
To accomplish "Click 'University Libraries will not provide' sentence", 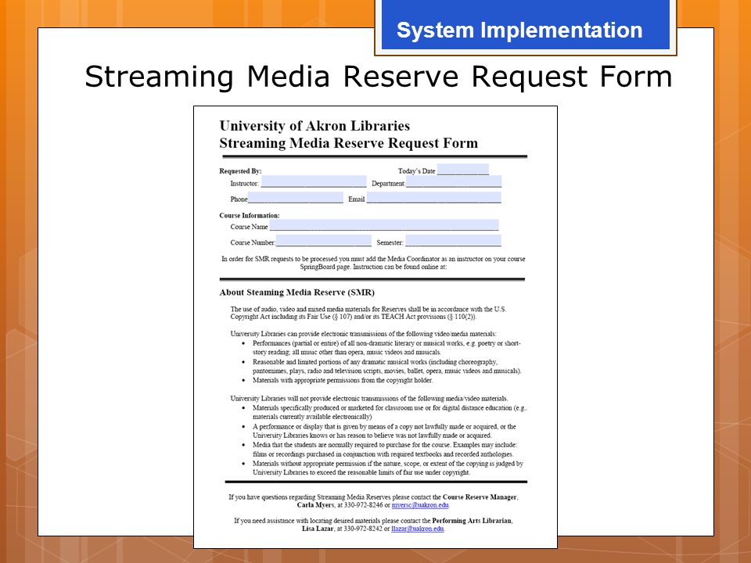I will pyautogui.click(x=369, y=398).
